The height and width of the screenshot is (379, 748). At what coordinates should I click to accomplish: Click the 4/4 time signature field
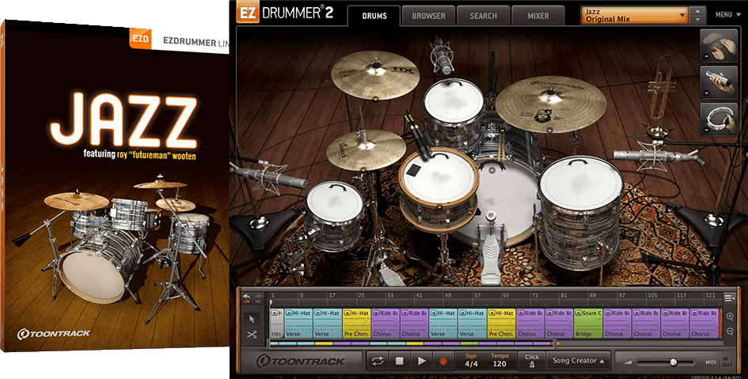[471, 364]
